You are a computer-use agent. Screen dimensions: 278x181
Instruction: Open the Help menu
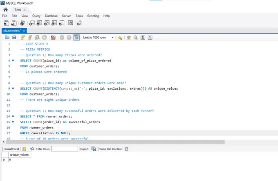coord(106,16)
